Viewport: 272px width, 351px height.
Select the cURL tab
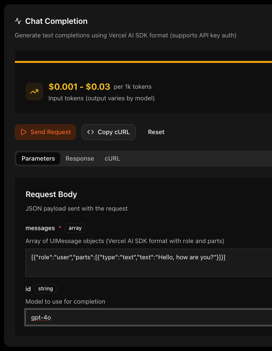(112, 159)
